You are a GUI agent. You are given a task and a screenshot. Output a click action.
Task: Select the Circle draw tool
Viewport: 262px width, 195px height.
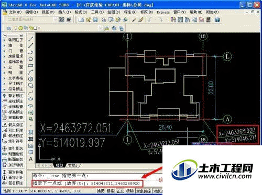pyautogui.click(x=31, y=79)
